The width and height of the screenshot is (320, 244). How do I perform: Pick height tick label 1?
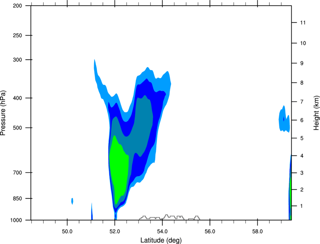click(302, 206)
